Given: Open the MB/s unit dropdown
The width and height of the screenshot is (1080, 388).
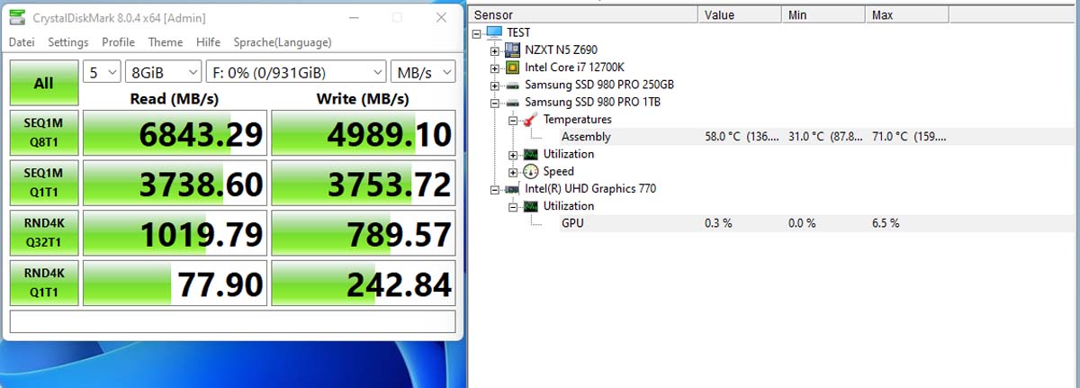Looking at the screenshot, I should (423, 72).
